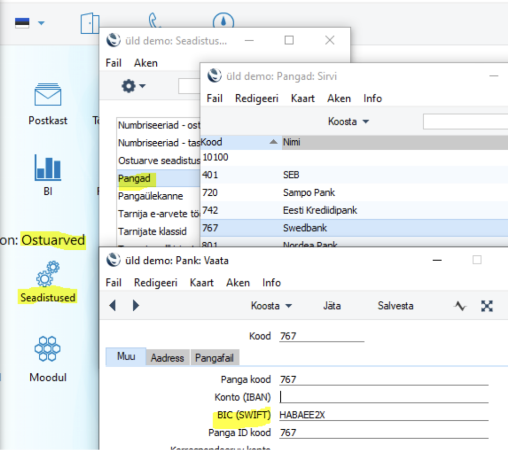Click the Konto (IBAN) input field
Image resolution: width=508 pixels, height=454 pixels.
click(383, 397)
